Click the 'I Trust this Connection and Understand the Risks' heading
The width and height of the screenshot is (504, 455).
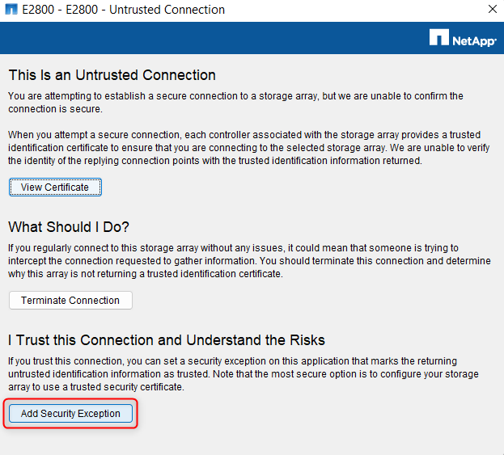coord(167,340)
